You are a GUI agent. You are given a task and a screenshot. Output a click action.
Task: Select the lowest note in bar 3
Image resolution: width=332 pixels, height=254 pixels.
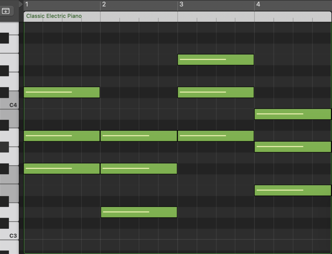click(216, 136)
